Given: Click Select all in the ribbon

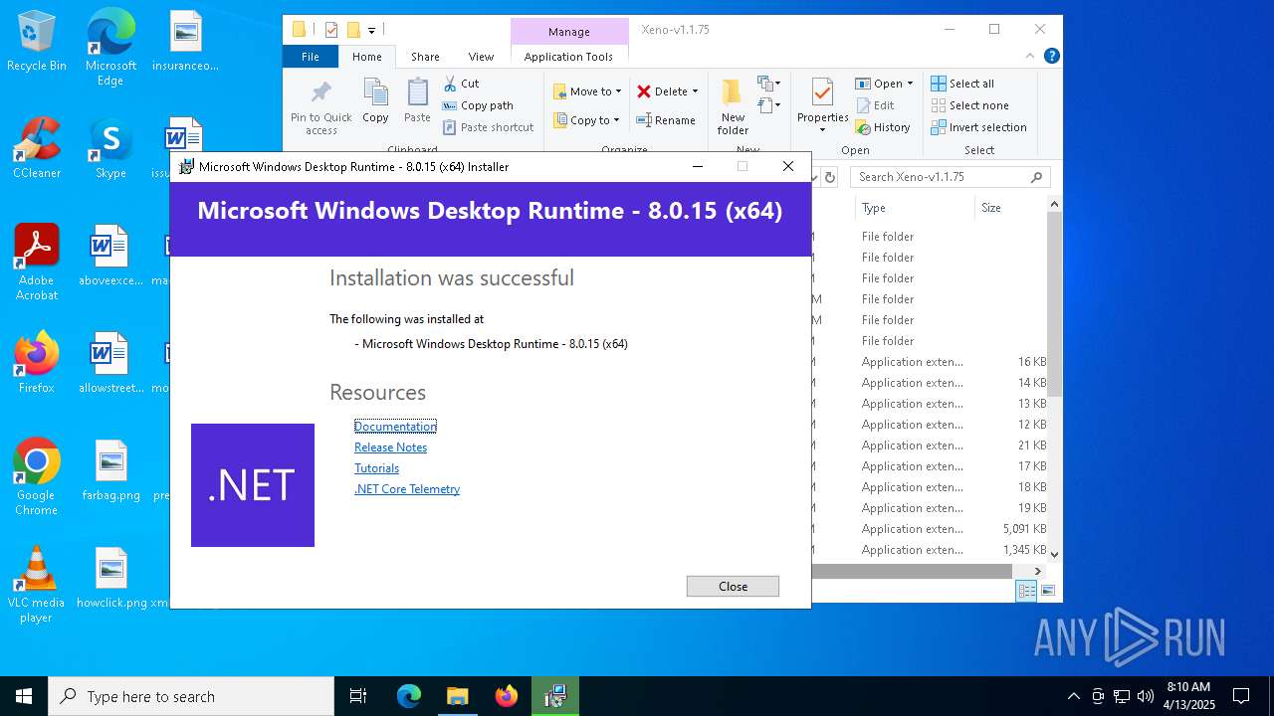Looking at the screenshot, I should 962,84.
